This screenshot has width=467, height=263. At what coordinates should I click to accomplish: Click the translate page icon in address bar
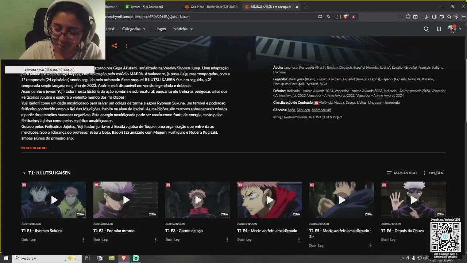[x=328, y=16]
